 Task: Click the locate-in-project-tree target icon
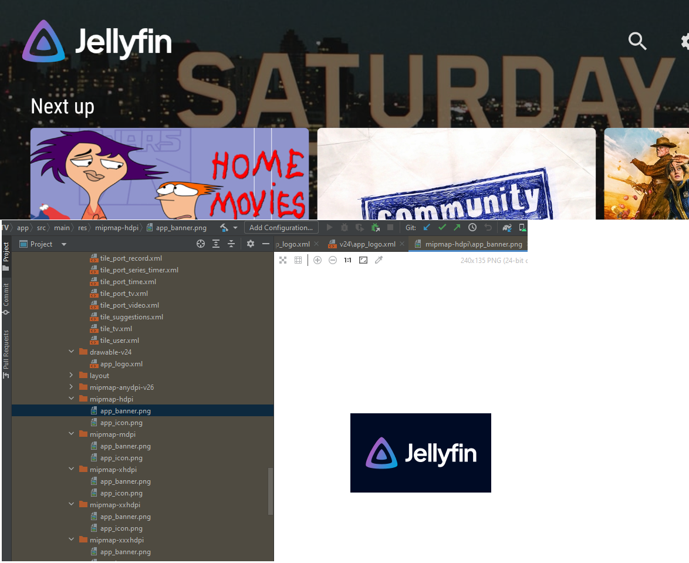(201, 244)
